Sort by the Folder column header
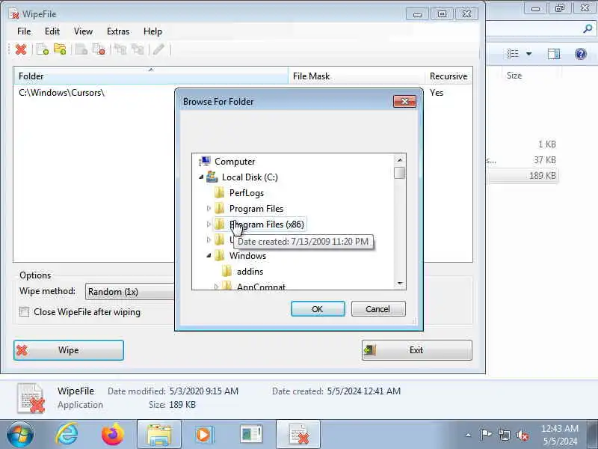 [151, 76]
